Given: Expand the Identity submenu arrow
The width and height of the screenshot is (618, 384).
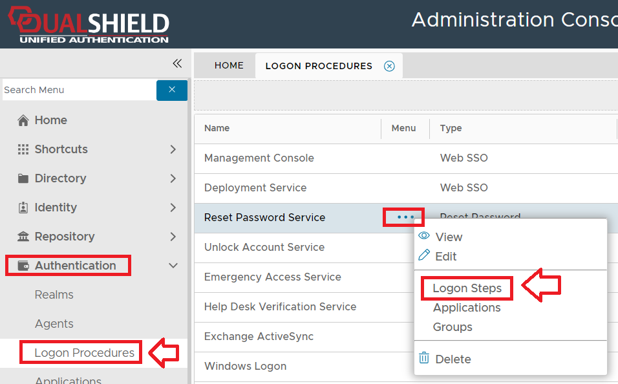Looking at the screenshot, I should click(173, 208).
